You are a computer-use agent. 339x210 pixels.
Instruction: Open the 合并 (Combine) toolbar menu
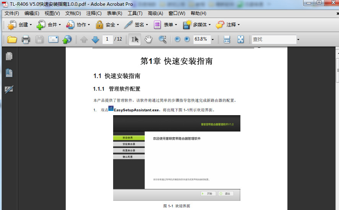point(49,25)
